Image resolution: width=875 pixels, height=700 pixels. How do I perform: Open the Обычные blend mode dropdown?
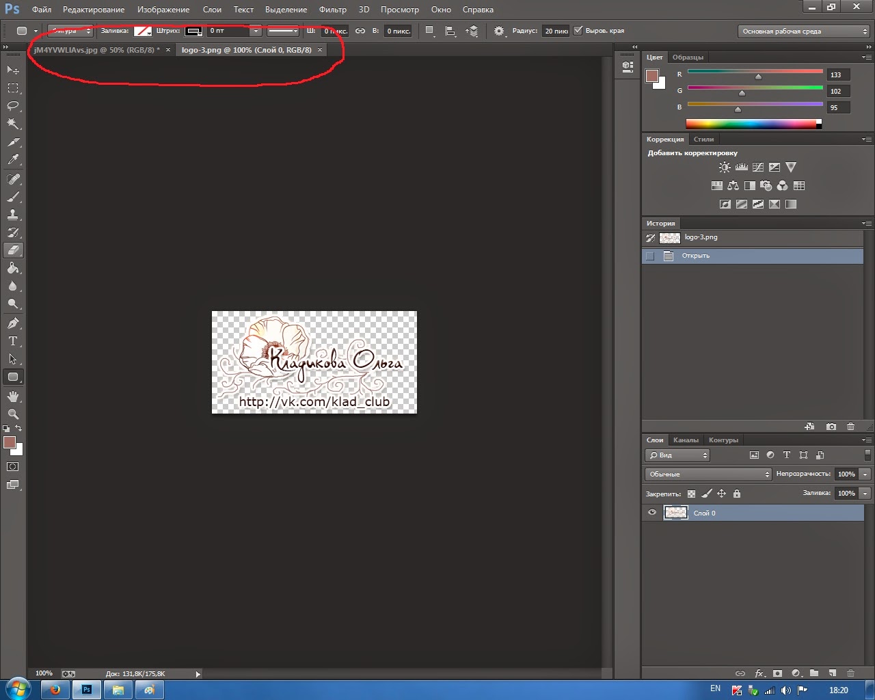point(708,473)
